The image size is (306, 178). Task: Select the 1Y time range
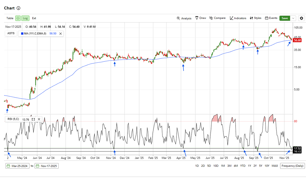pos(249,166)
